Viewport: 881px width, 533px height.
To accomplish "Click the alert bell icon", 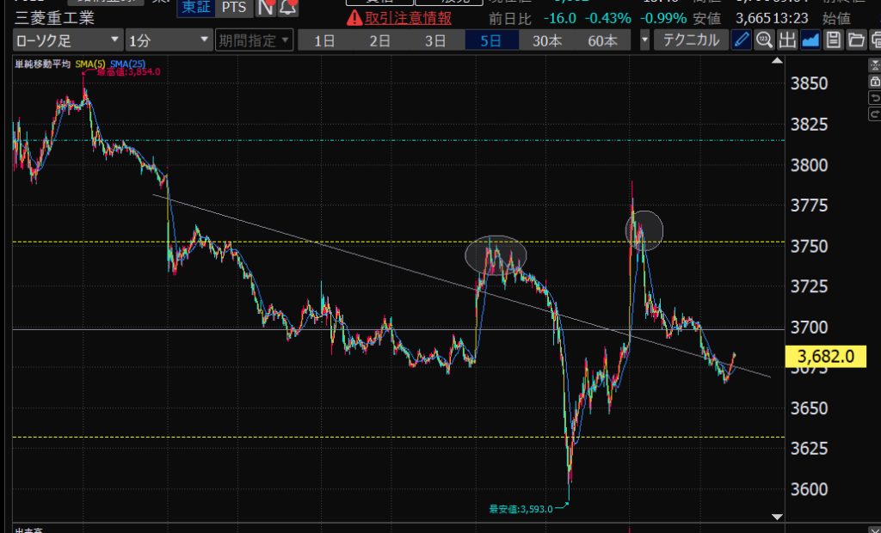I will [x=288, y=8].
